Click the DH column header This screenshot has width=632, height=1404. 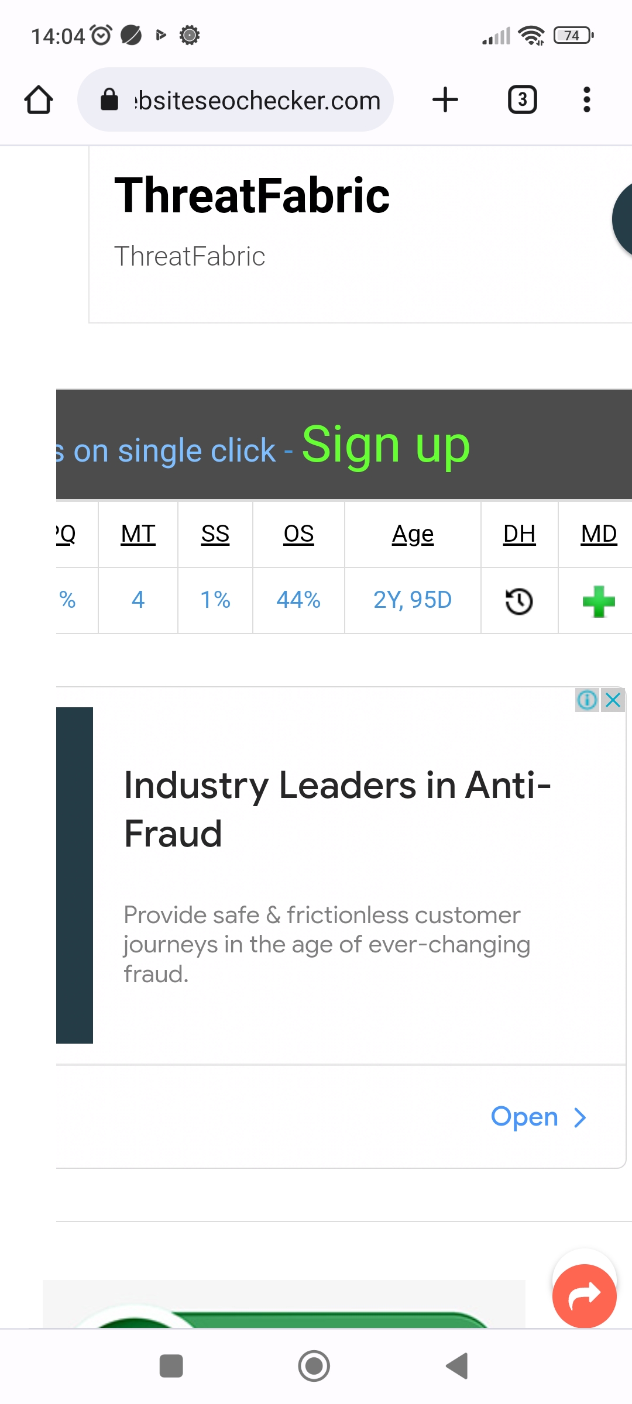(519, 534)
